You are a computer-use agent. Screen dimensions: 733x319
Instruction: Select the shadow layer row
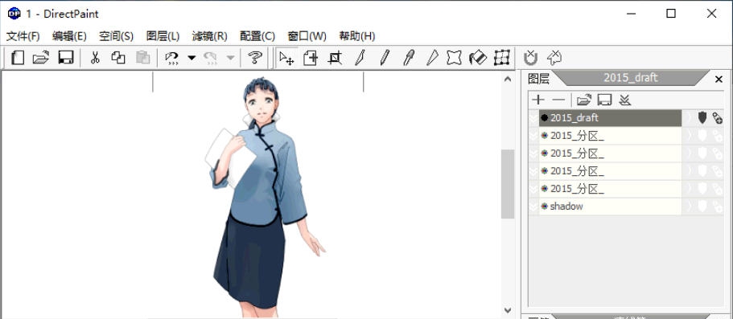611,207
